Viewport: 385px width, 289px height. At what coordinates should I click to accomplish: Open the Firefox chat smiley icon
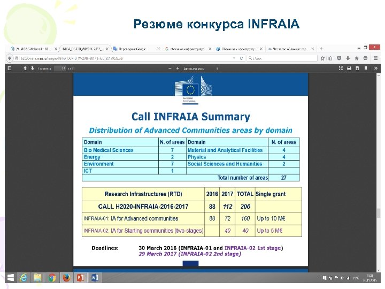[365, 58]
